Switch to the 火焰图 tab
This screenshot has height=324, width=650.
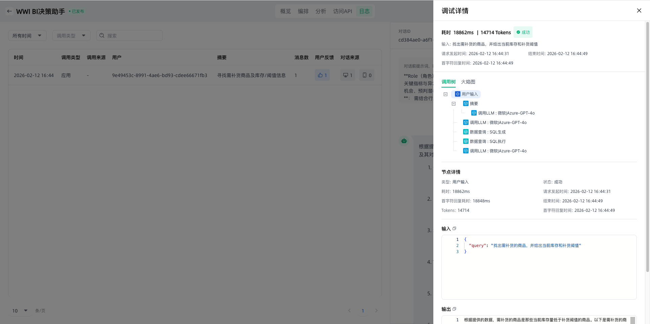click(468, 82)
